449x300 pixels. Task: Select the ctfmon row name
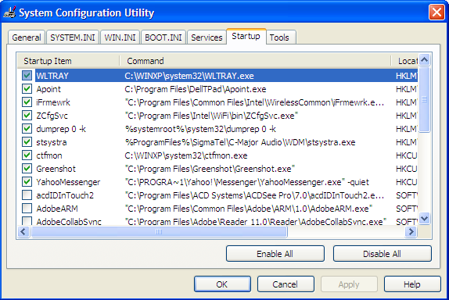pos(49,155)
